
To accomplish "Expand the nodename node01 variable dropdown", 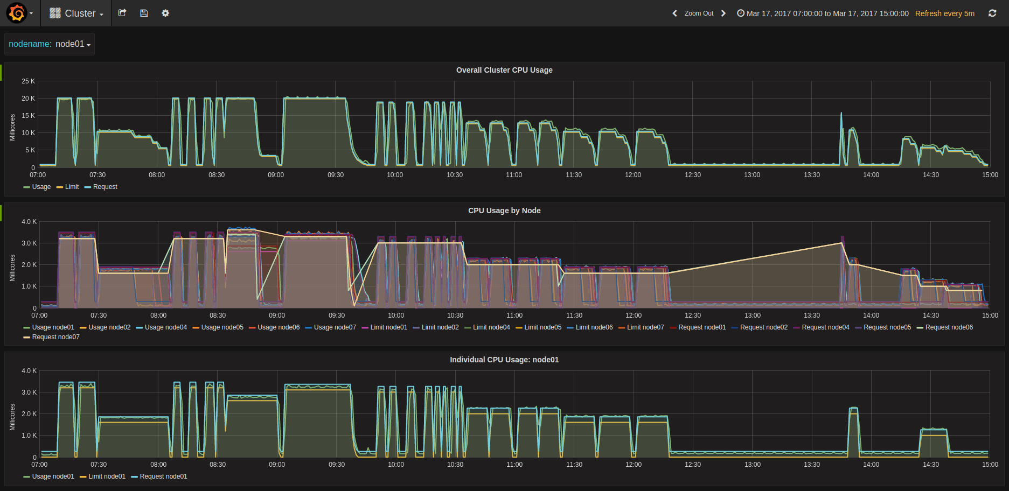I will (x=50, y=44).
